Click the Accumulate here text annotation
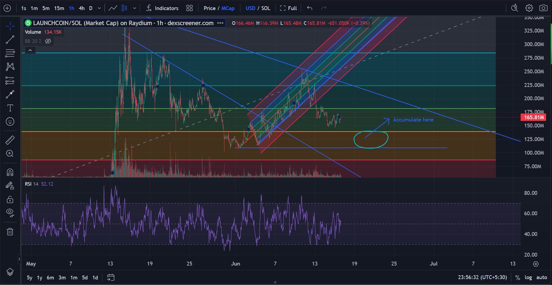The width and height of the screenshot is (552, 285). coord(413,120)
